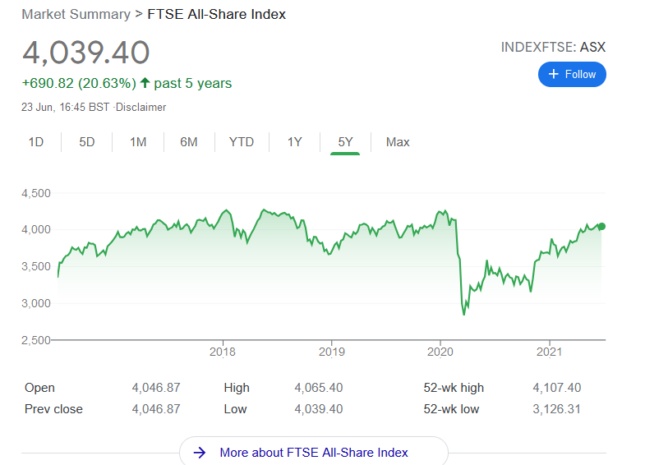The width and height of the screenshot is (645, 465).
Task: Follow the FTSE All-Share Index
Action: (x=572, y=75)
